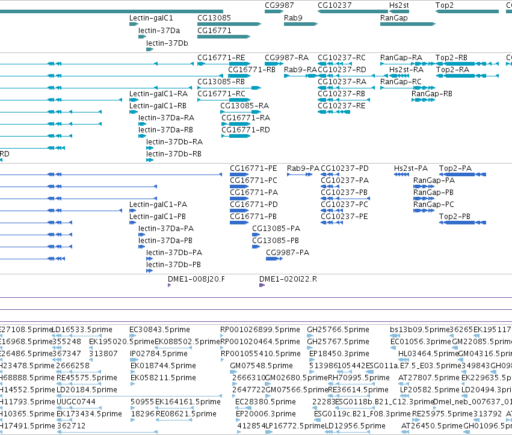512x435 pixels.
Task: Open the EC30843.5prime EST label
Action: (x=159, y=330)
